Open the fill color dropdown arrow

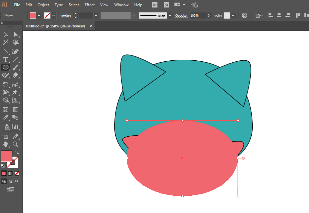[39, 16]
